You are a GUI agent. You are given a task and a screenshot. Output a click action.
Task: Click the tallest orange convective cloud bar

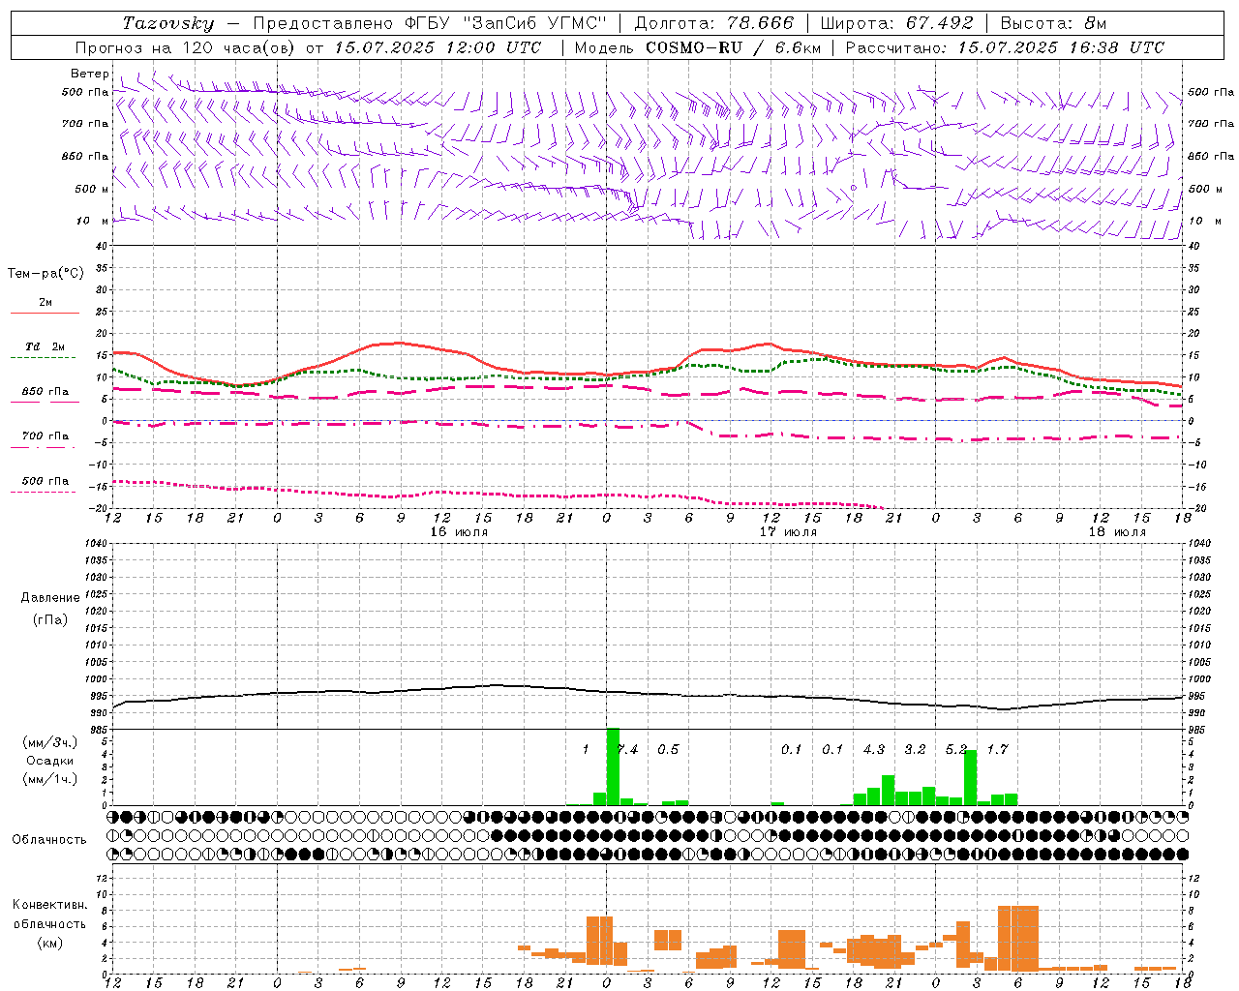1017,938
